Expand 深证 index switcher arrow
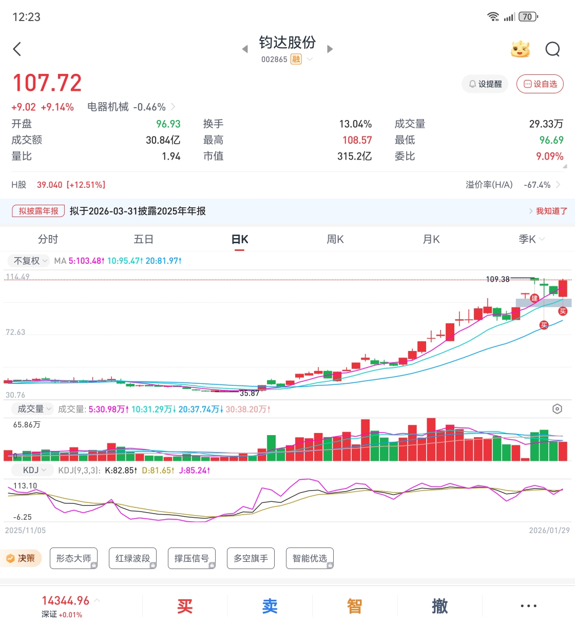 click(x=97, y=600)
